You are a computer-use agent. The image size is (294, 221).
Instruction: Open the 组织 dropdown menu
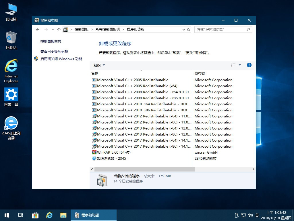coord(99,65)
